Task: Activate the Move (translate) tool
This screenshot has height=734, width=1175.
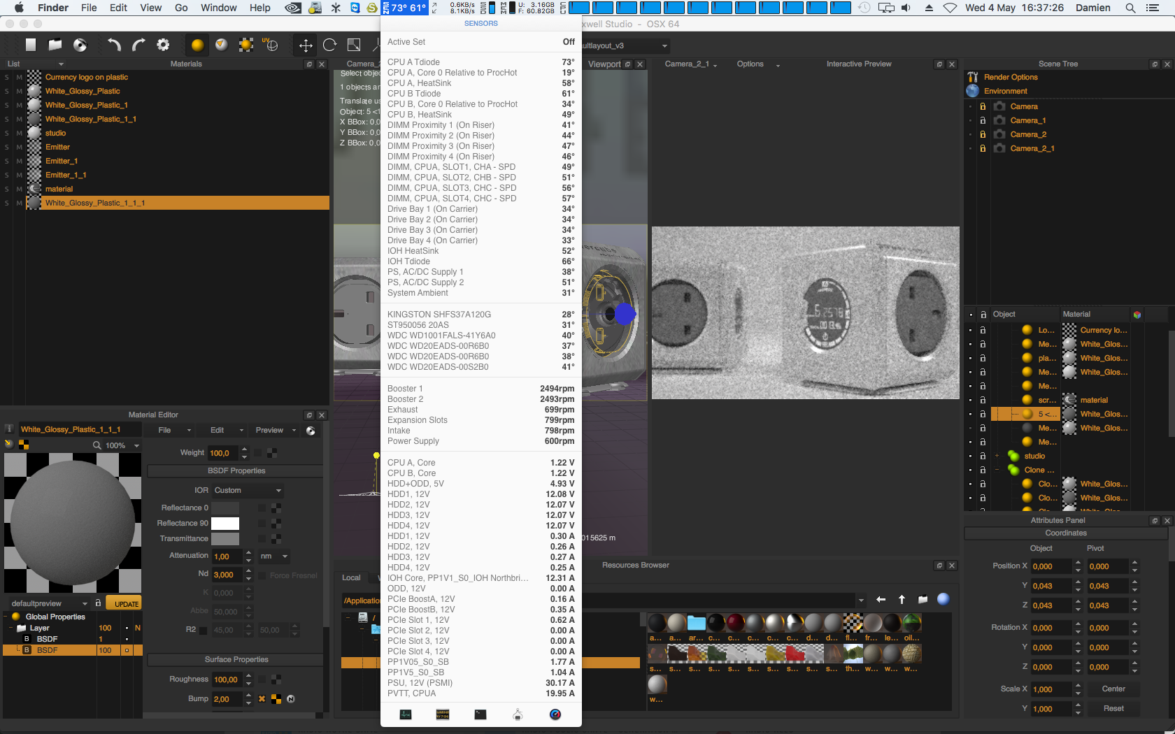Action: tap(306, 45)
